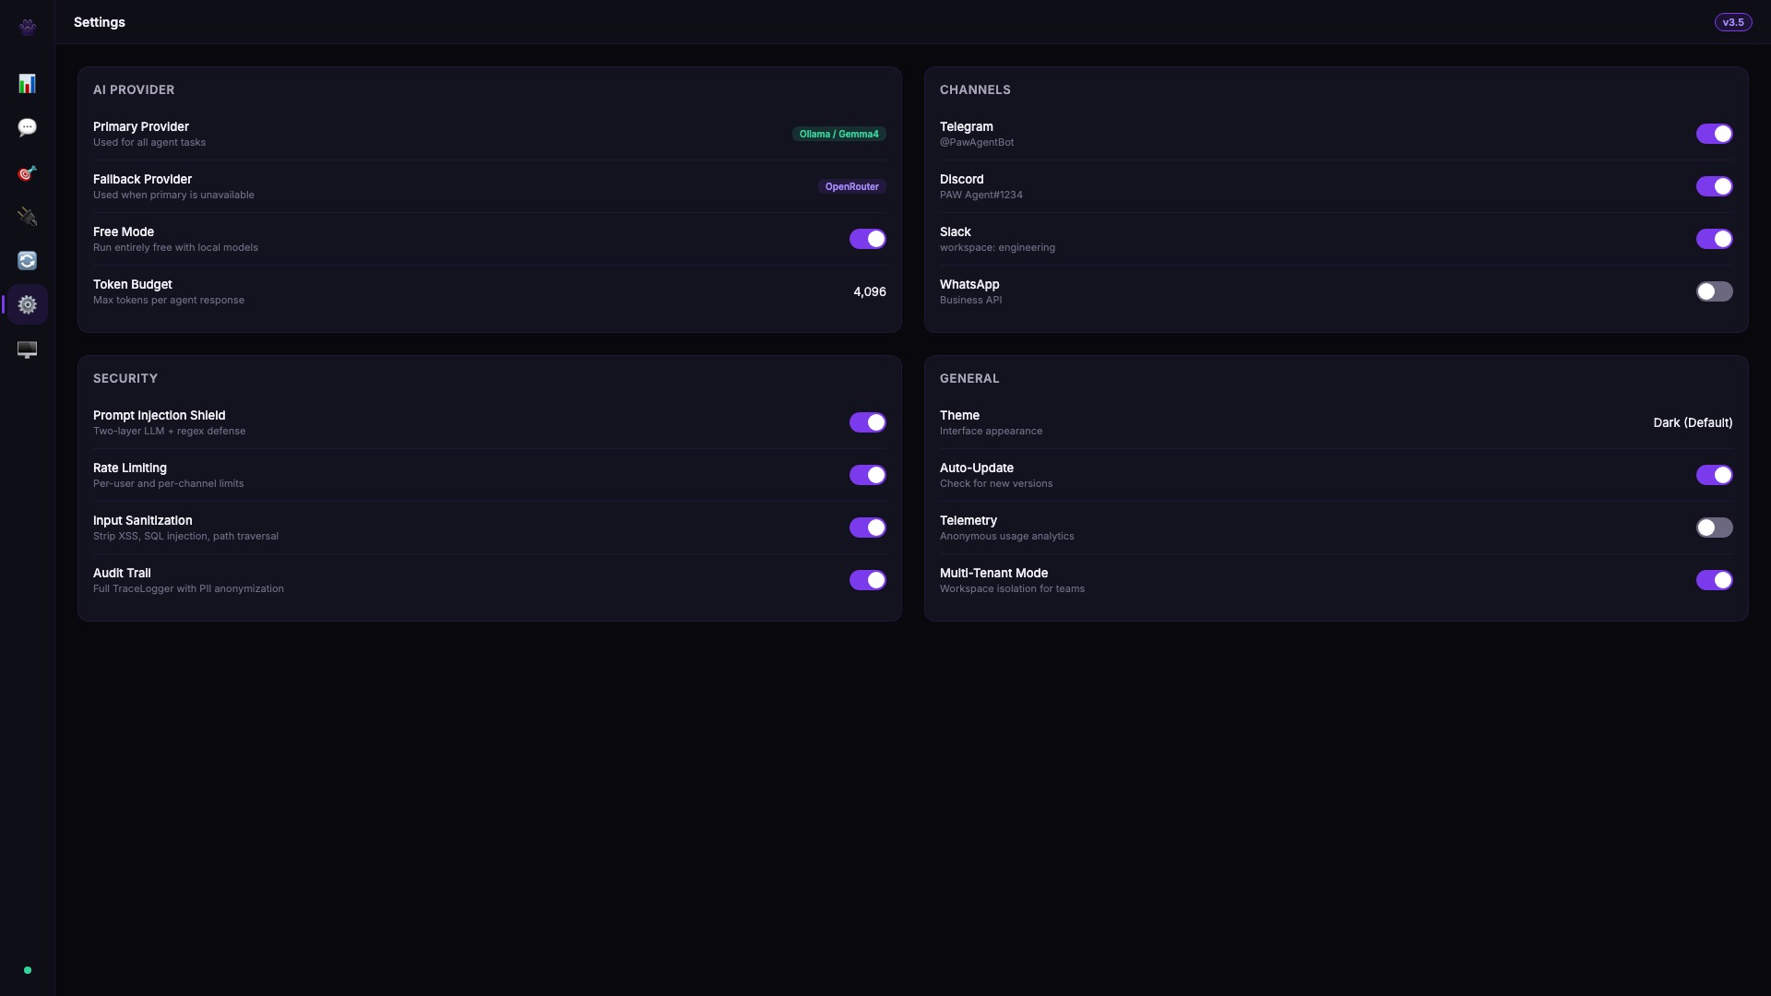Enable the WhatsApp channel toggle
The image size is (1771, 996).
(x=1714, y=291)
